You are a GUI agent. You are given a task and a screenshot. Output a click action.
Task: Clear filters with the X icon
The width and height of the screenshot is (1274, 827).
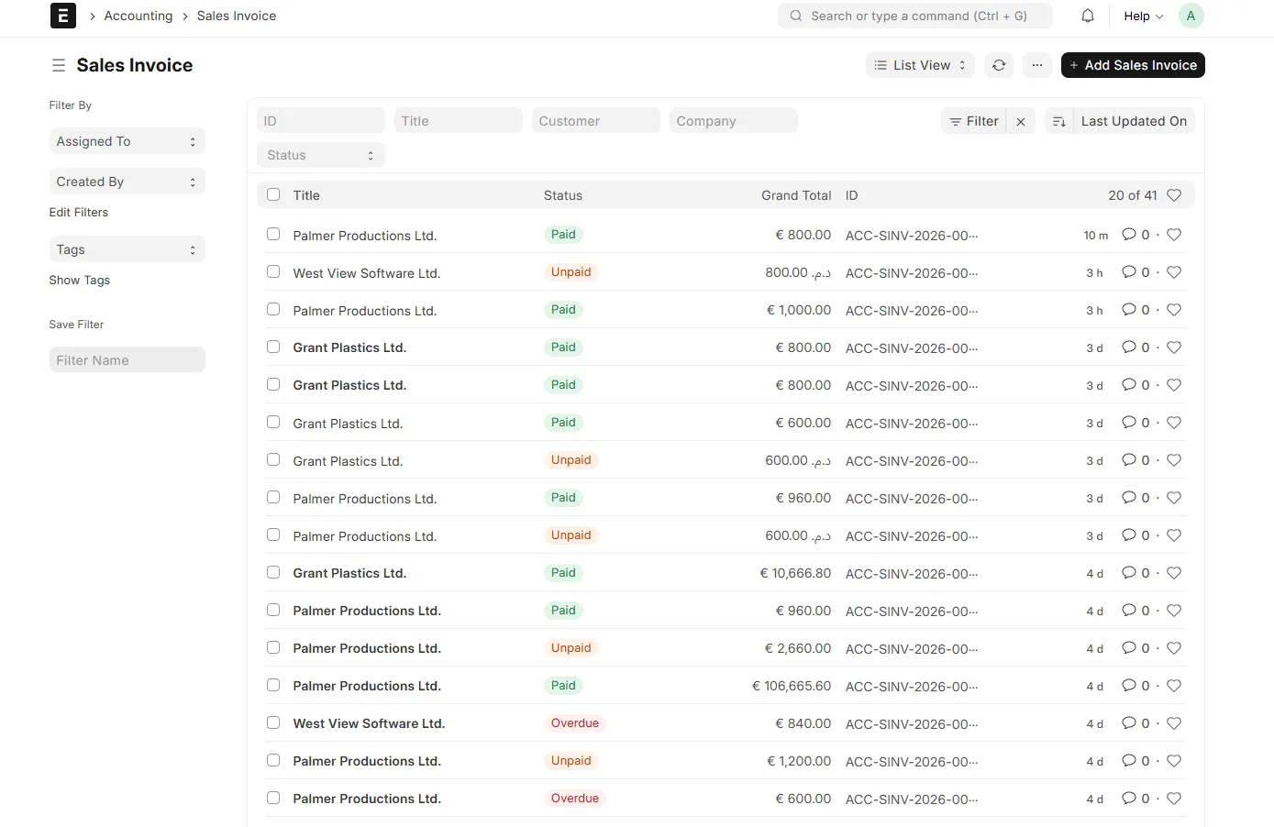tap(1021, 121)
